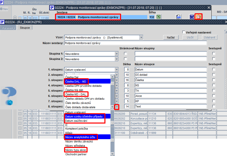Open the 4. sloupec dropdown arrow

(117, 86)
